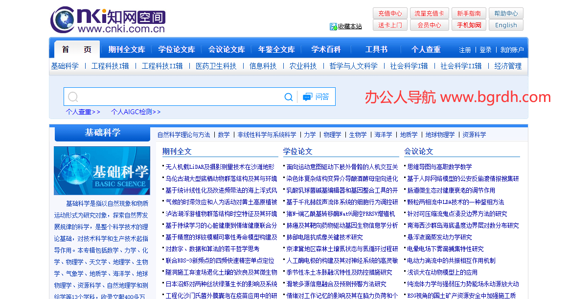Select the 数学 subject category

[224, 134]
